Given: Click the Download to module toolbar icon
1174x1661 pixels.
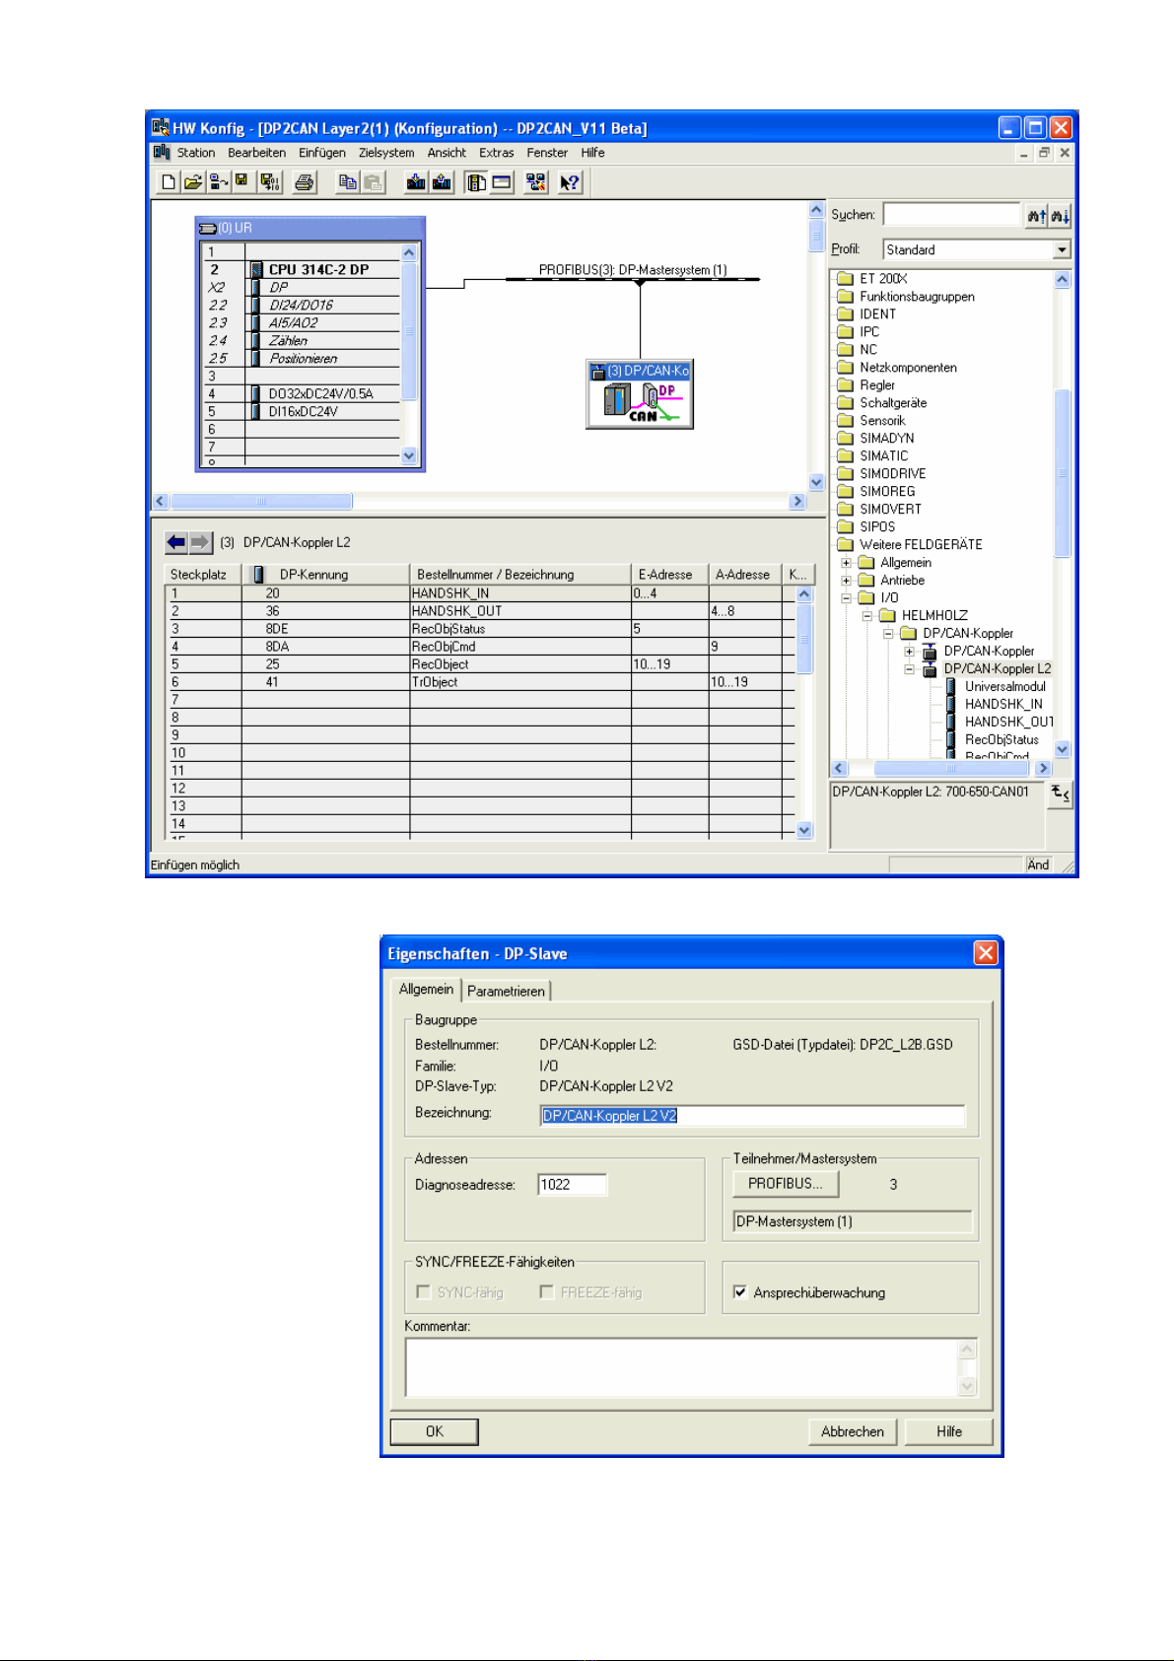Looking at the screenshot, I should click(416, 182).
